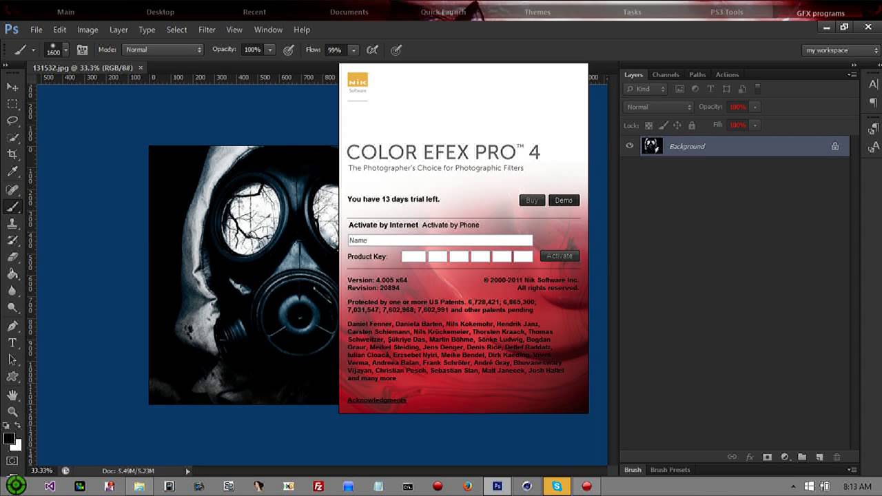
Task: Create a new layer in Layers panel
Action: click(819, 457)
